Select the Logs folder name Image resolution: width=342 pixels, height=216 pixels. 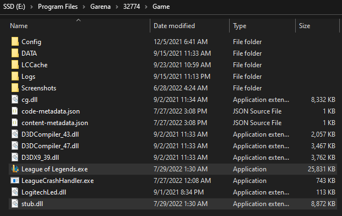click(x=28, y=77)
